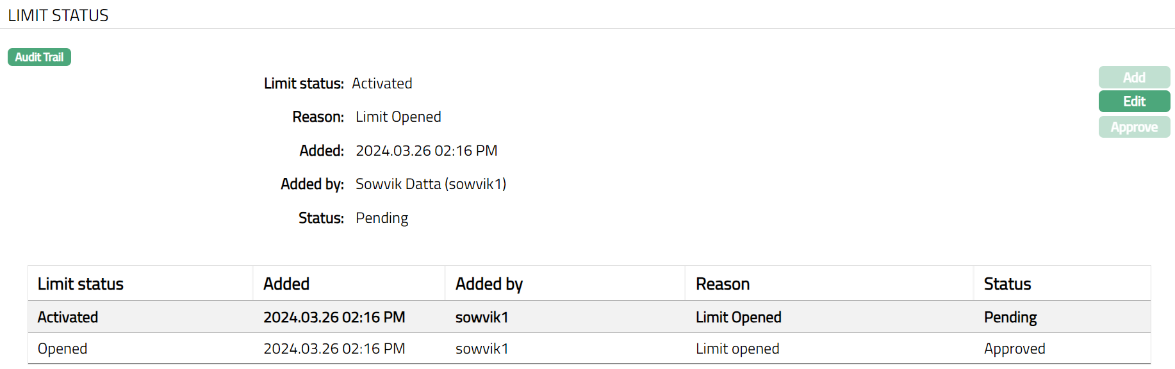
Task: Sort by the Reason column header
Action: tap(723, 284)
